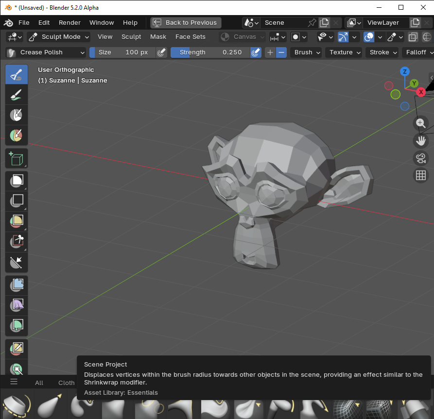Toggle viewport gizmos visibility button
434x419 pixels.
(x=343, y=37)
